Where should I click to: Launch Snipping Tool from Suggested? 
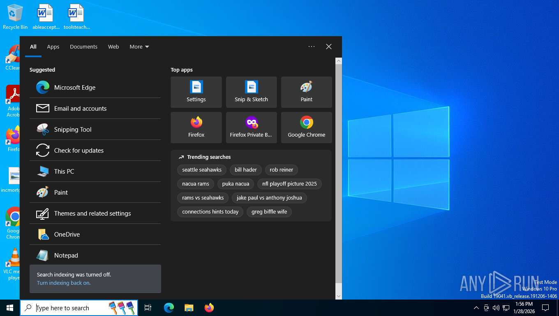pyautogui.click(x=95, y=129)
